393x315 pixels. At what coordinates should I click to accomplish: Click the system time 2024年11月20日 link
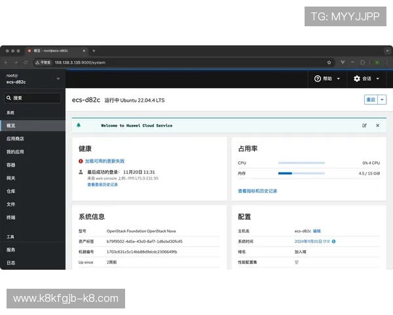(x=312, y=241)
